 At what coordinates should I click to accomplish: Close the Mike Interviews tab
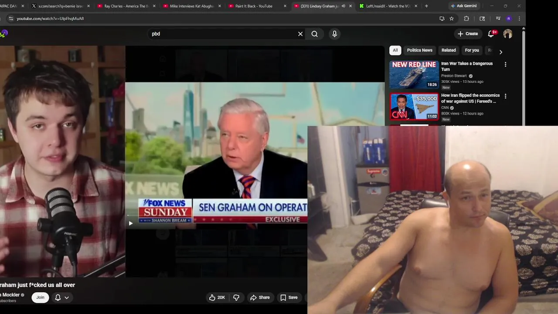(220, 6)
